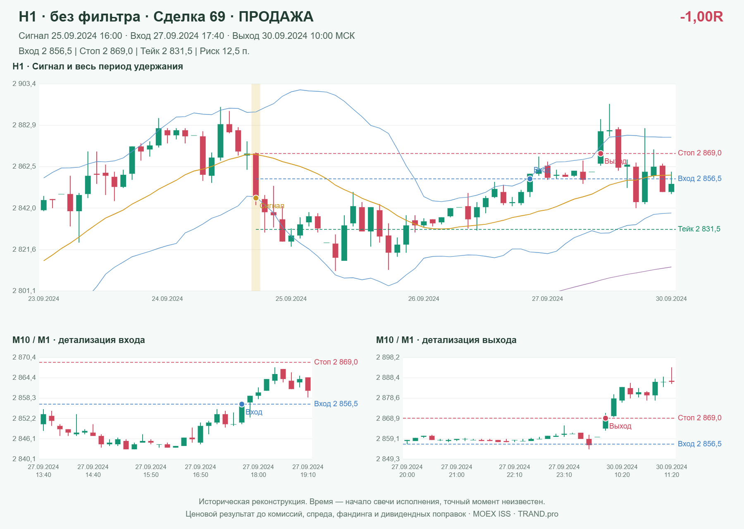
Task: Click the red exit dot in exit detail chart
Action: click(x=606, y=418)
